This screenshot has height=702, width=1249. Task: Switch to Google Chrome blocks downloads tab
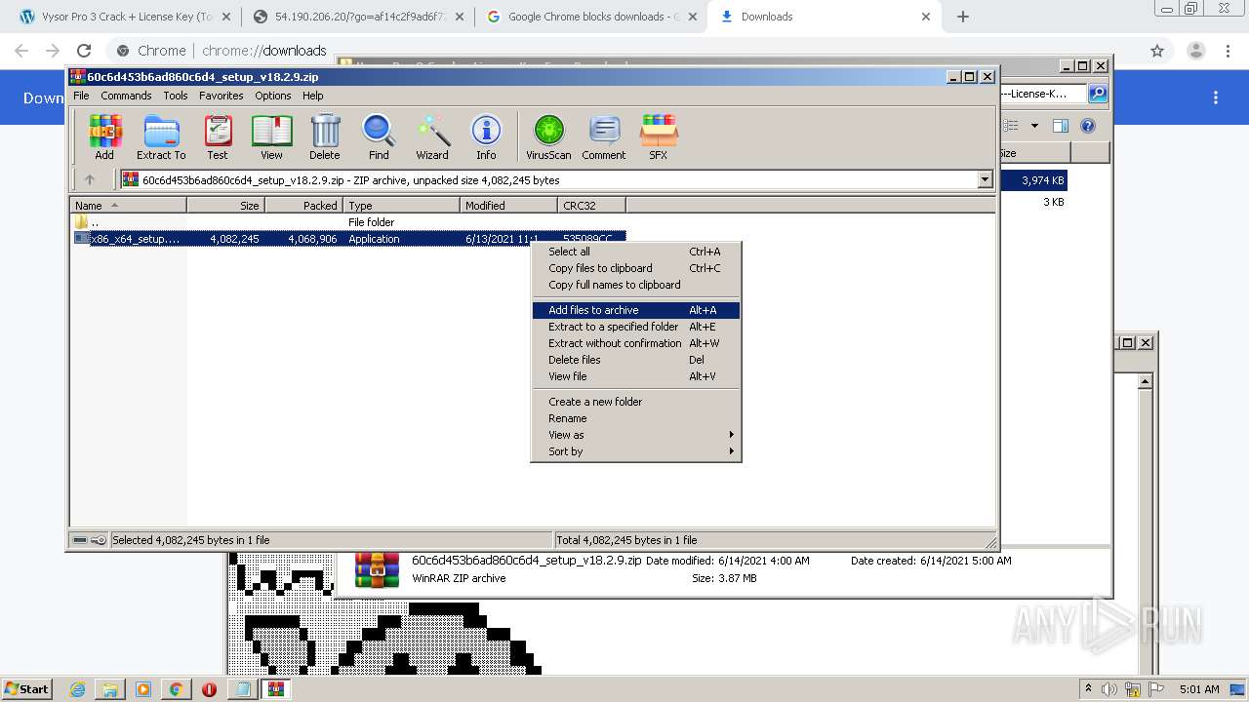pyautogui.click(x=591, y=17)
